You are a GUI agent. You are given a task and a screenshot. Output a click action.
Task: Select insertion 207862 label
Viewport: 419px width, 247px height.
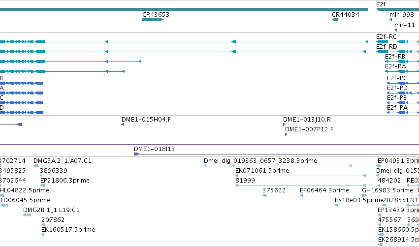click(x=53, y=220)
